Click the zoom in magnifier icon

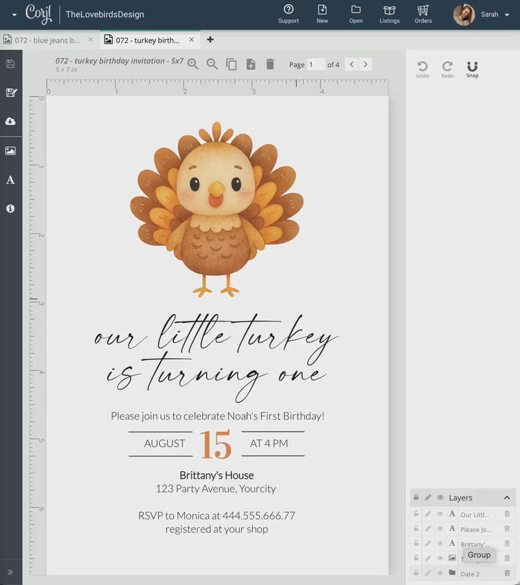click(193, 64)
